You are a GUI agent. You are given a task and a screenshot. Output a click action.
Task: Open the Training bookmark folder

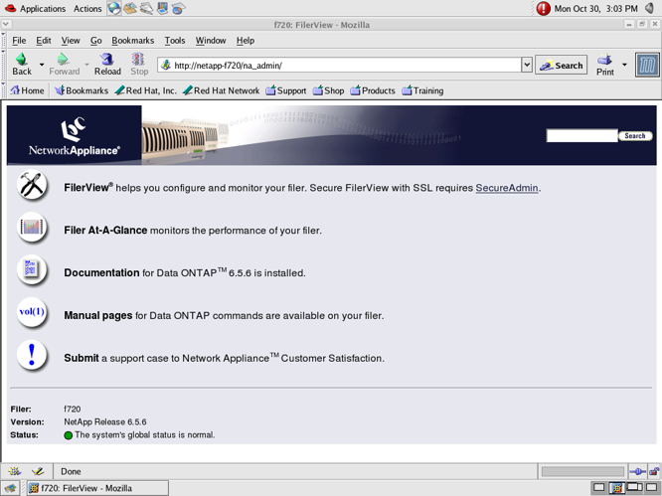tap(422, 90)
